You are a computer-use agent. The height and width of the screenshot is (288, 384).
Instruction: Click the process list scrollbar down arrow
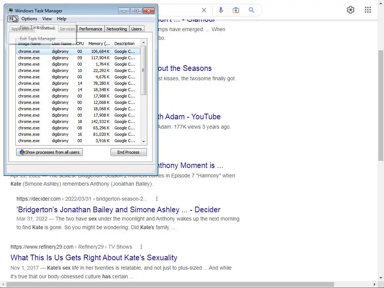coord(144,141)
